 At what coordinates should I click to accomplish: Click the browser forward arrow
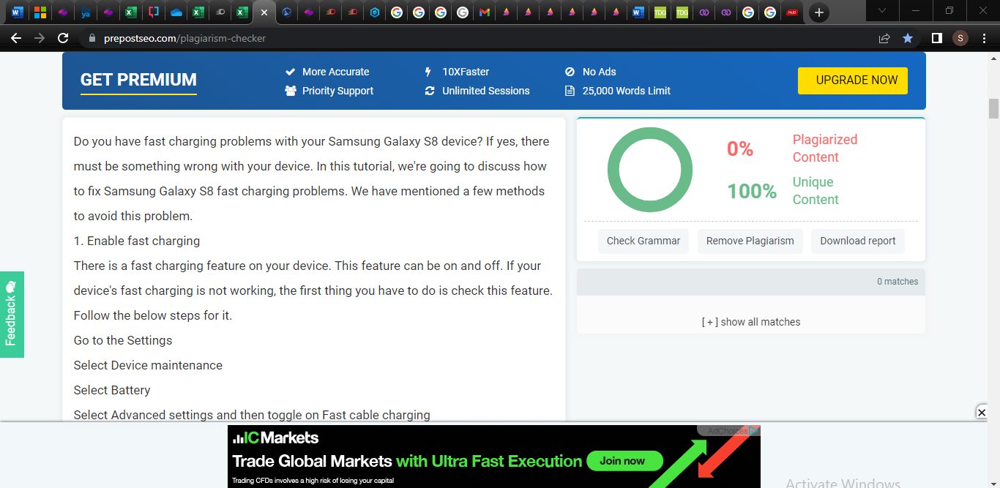[x=40, y=38]
